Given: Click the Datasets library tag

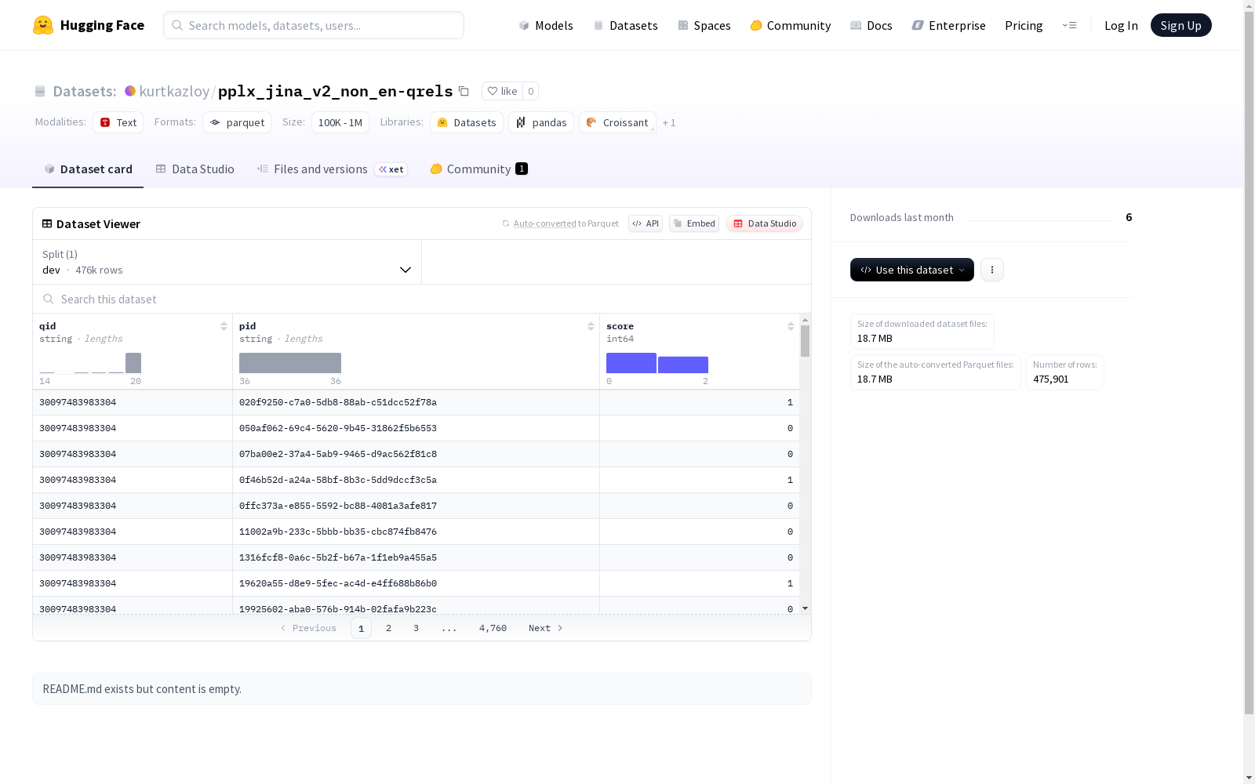Looking at the screenshot, I should [467, 122].
